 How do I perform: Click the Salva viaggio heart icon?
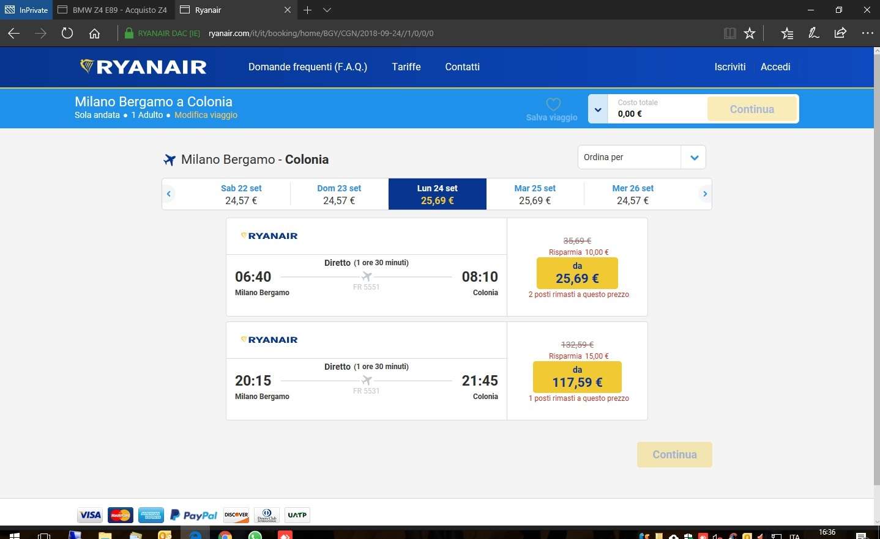[553, 104]
